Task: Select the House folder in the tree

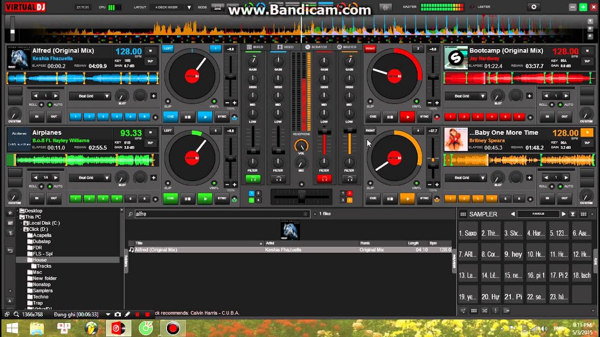Action: 40,260
